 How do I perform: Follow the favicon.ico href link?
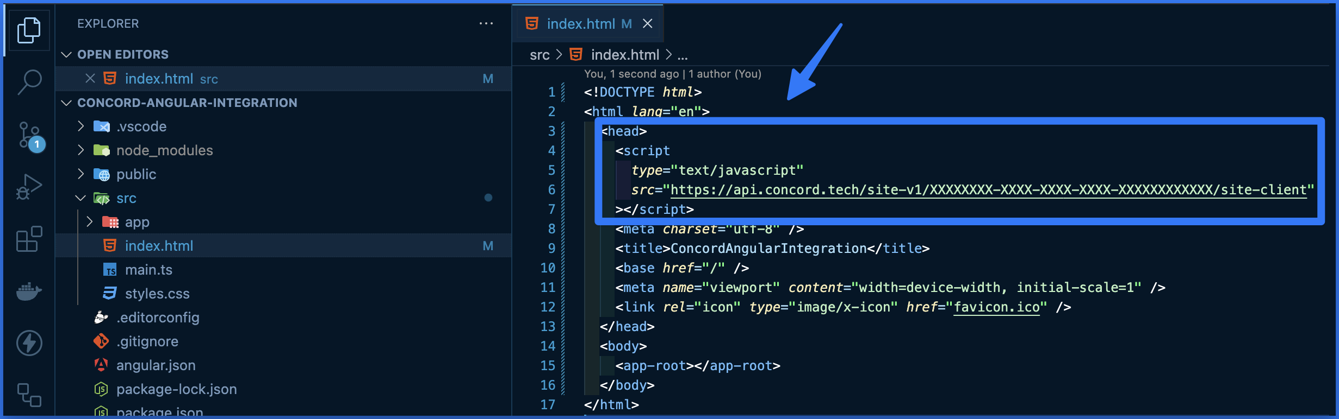point(996,307)
